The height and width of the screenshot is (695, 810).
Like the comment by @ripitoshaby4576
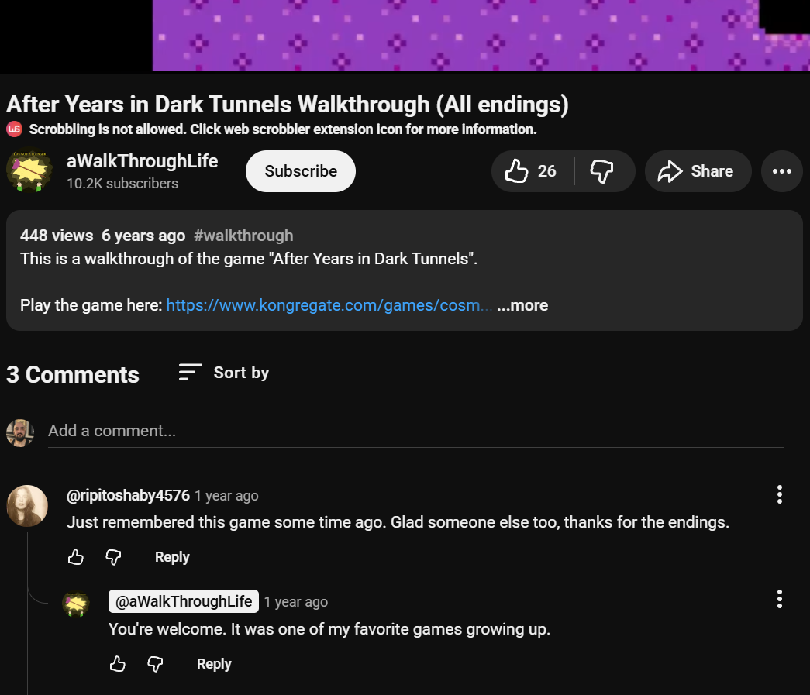pyautogui.click(x=75, y=557)
